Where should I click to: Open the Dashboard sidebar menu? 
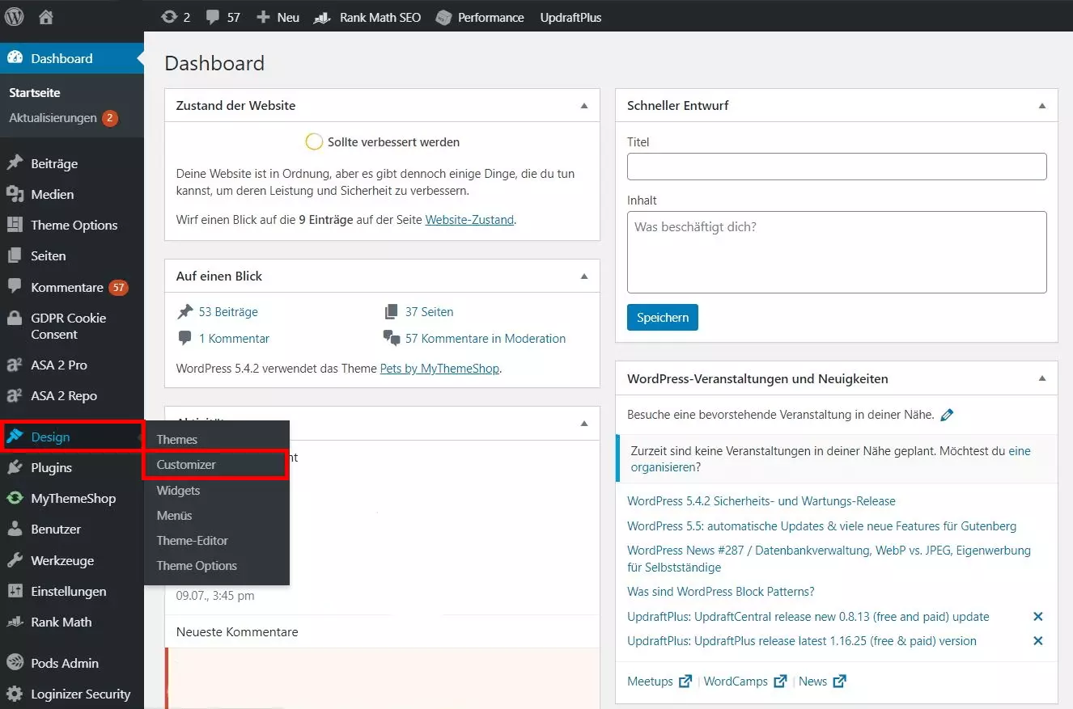[x=72, y=58]
